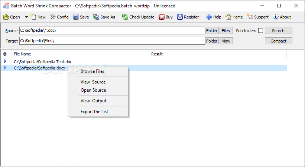Click the Buy shopping cart icon
This screenshot has width=305, height=167.
tap(162, 17)
